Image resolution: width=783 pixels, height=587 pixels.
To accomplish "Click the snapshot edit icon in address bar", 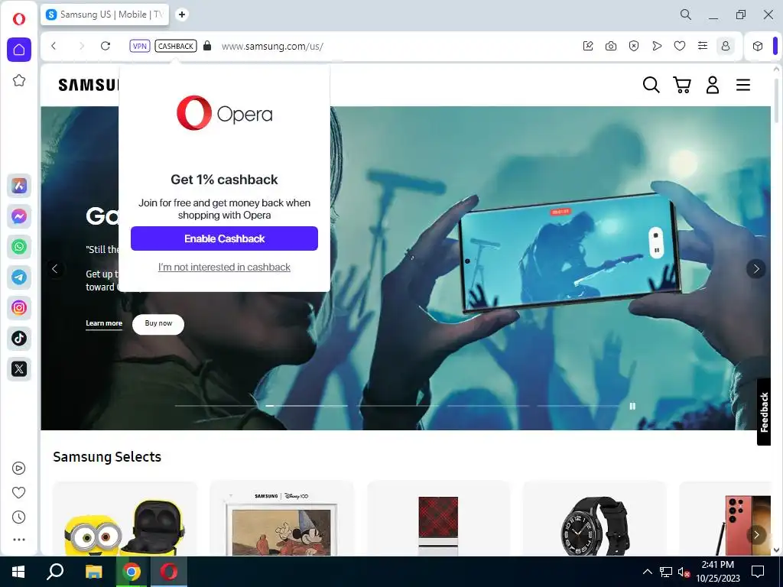I will [x=588, y=46].
